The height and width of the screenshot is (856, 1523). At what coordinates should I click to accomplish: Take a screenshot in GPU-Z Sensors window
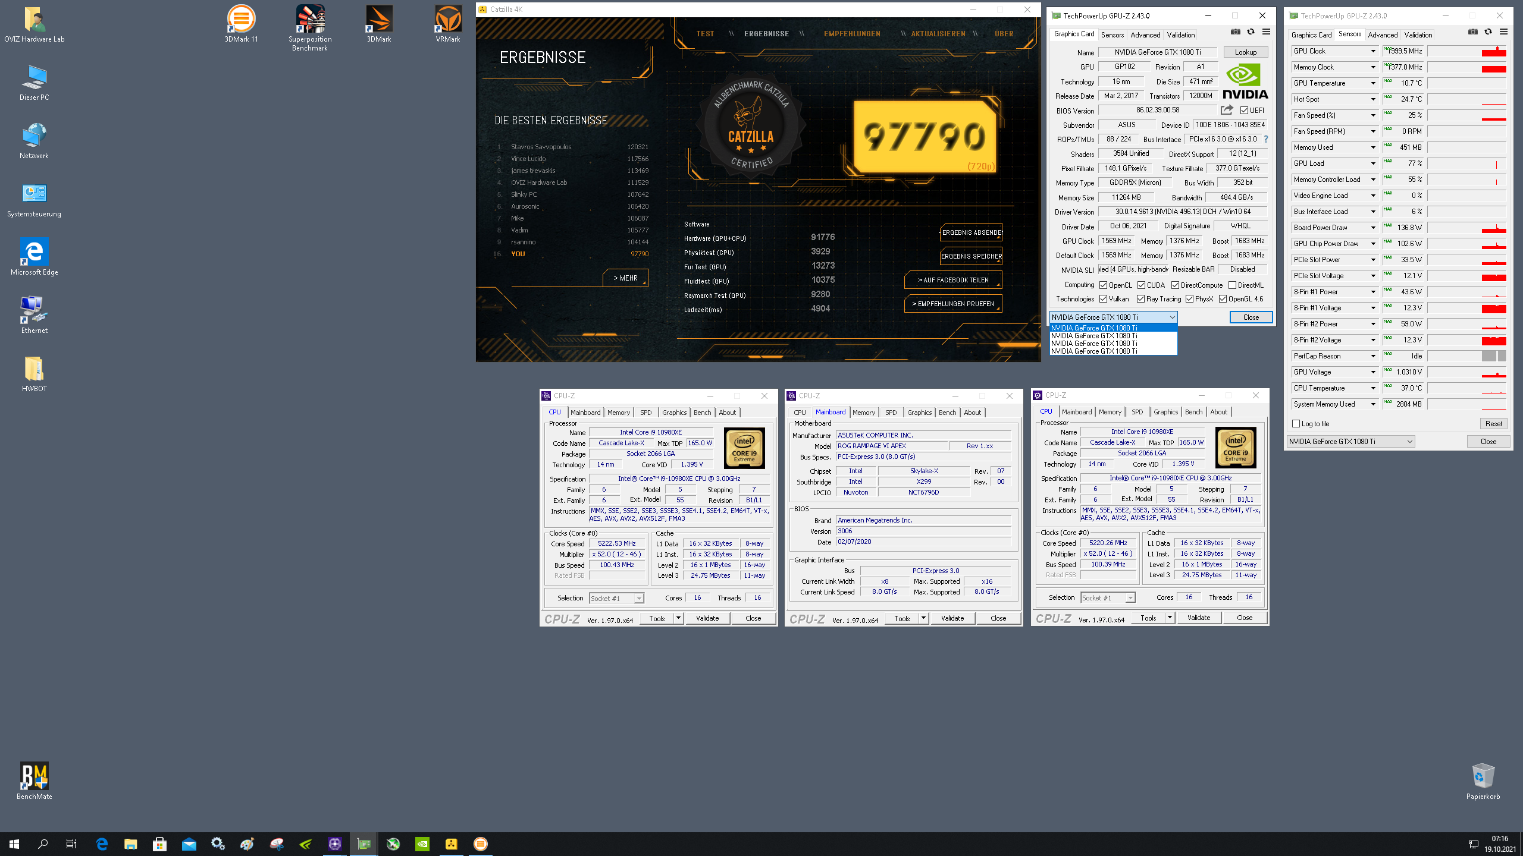pos(1473,32)
